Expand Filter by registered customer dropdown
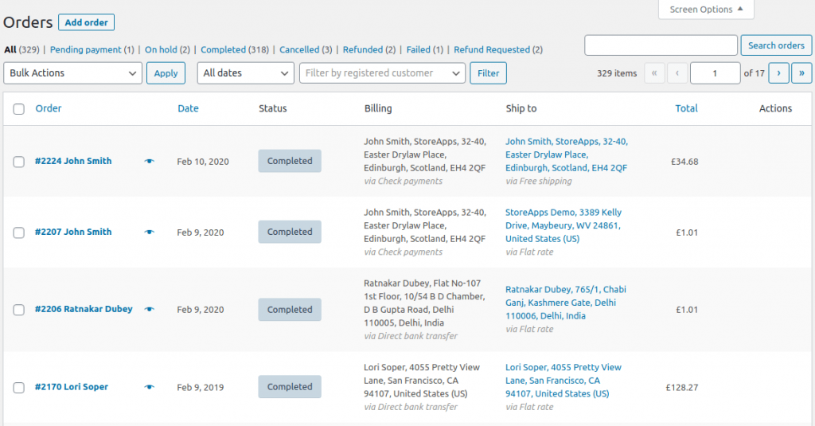 (382, 73)
